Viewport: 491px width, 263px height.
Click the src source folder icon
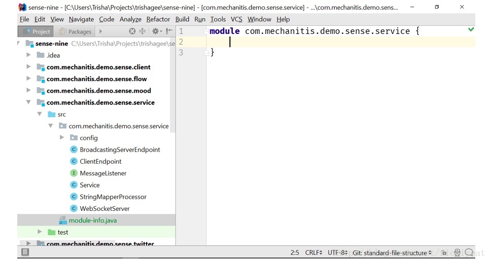(x=51, y=114)
